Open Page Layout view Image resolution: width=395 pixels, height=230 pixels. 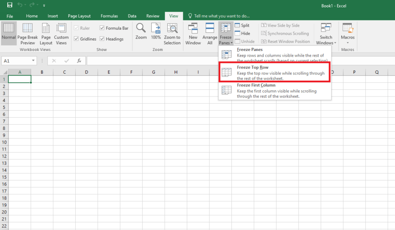point(46,33)
